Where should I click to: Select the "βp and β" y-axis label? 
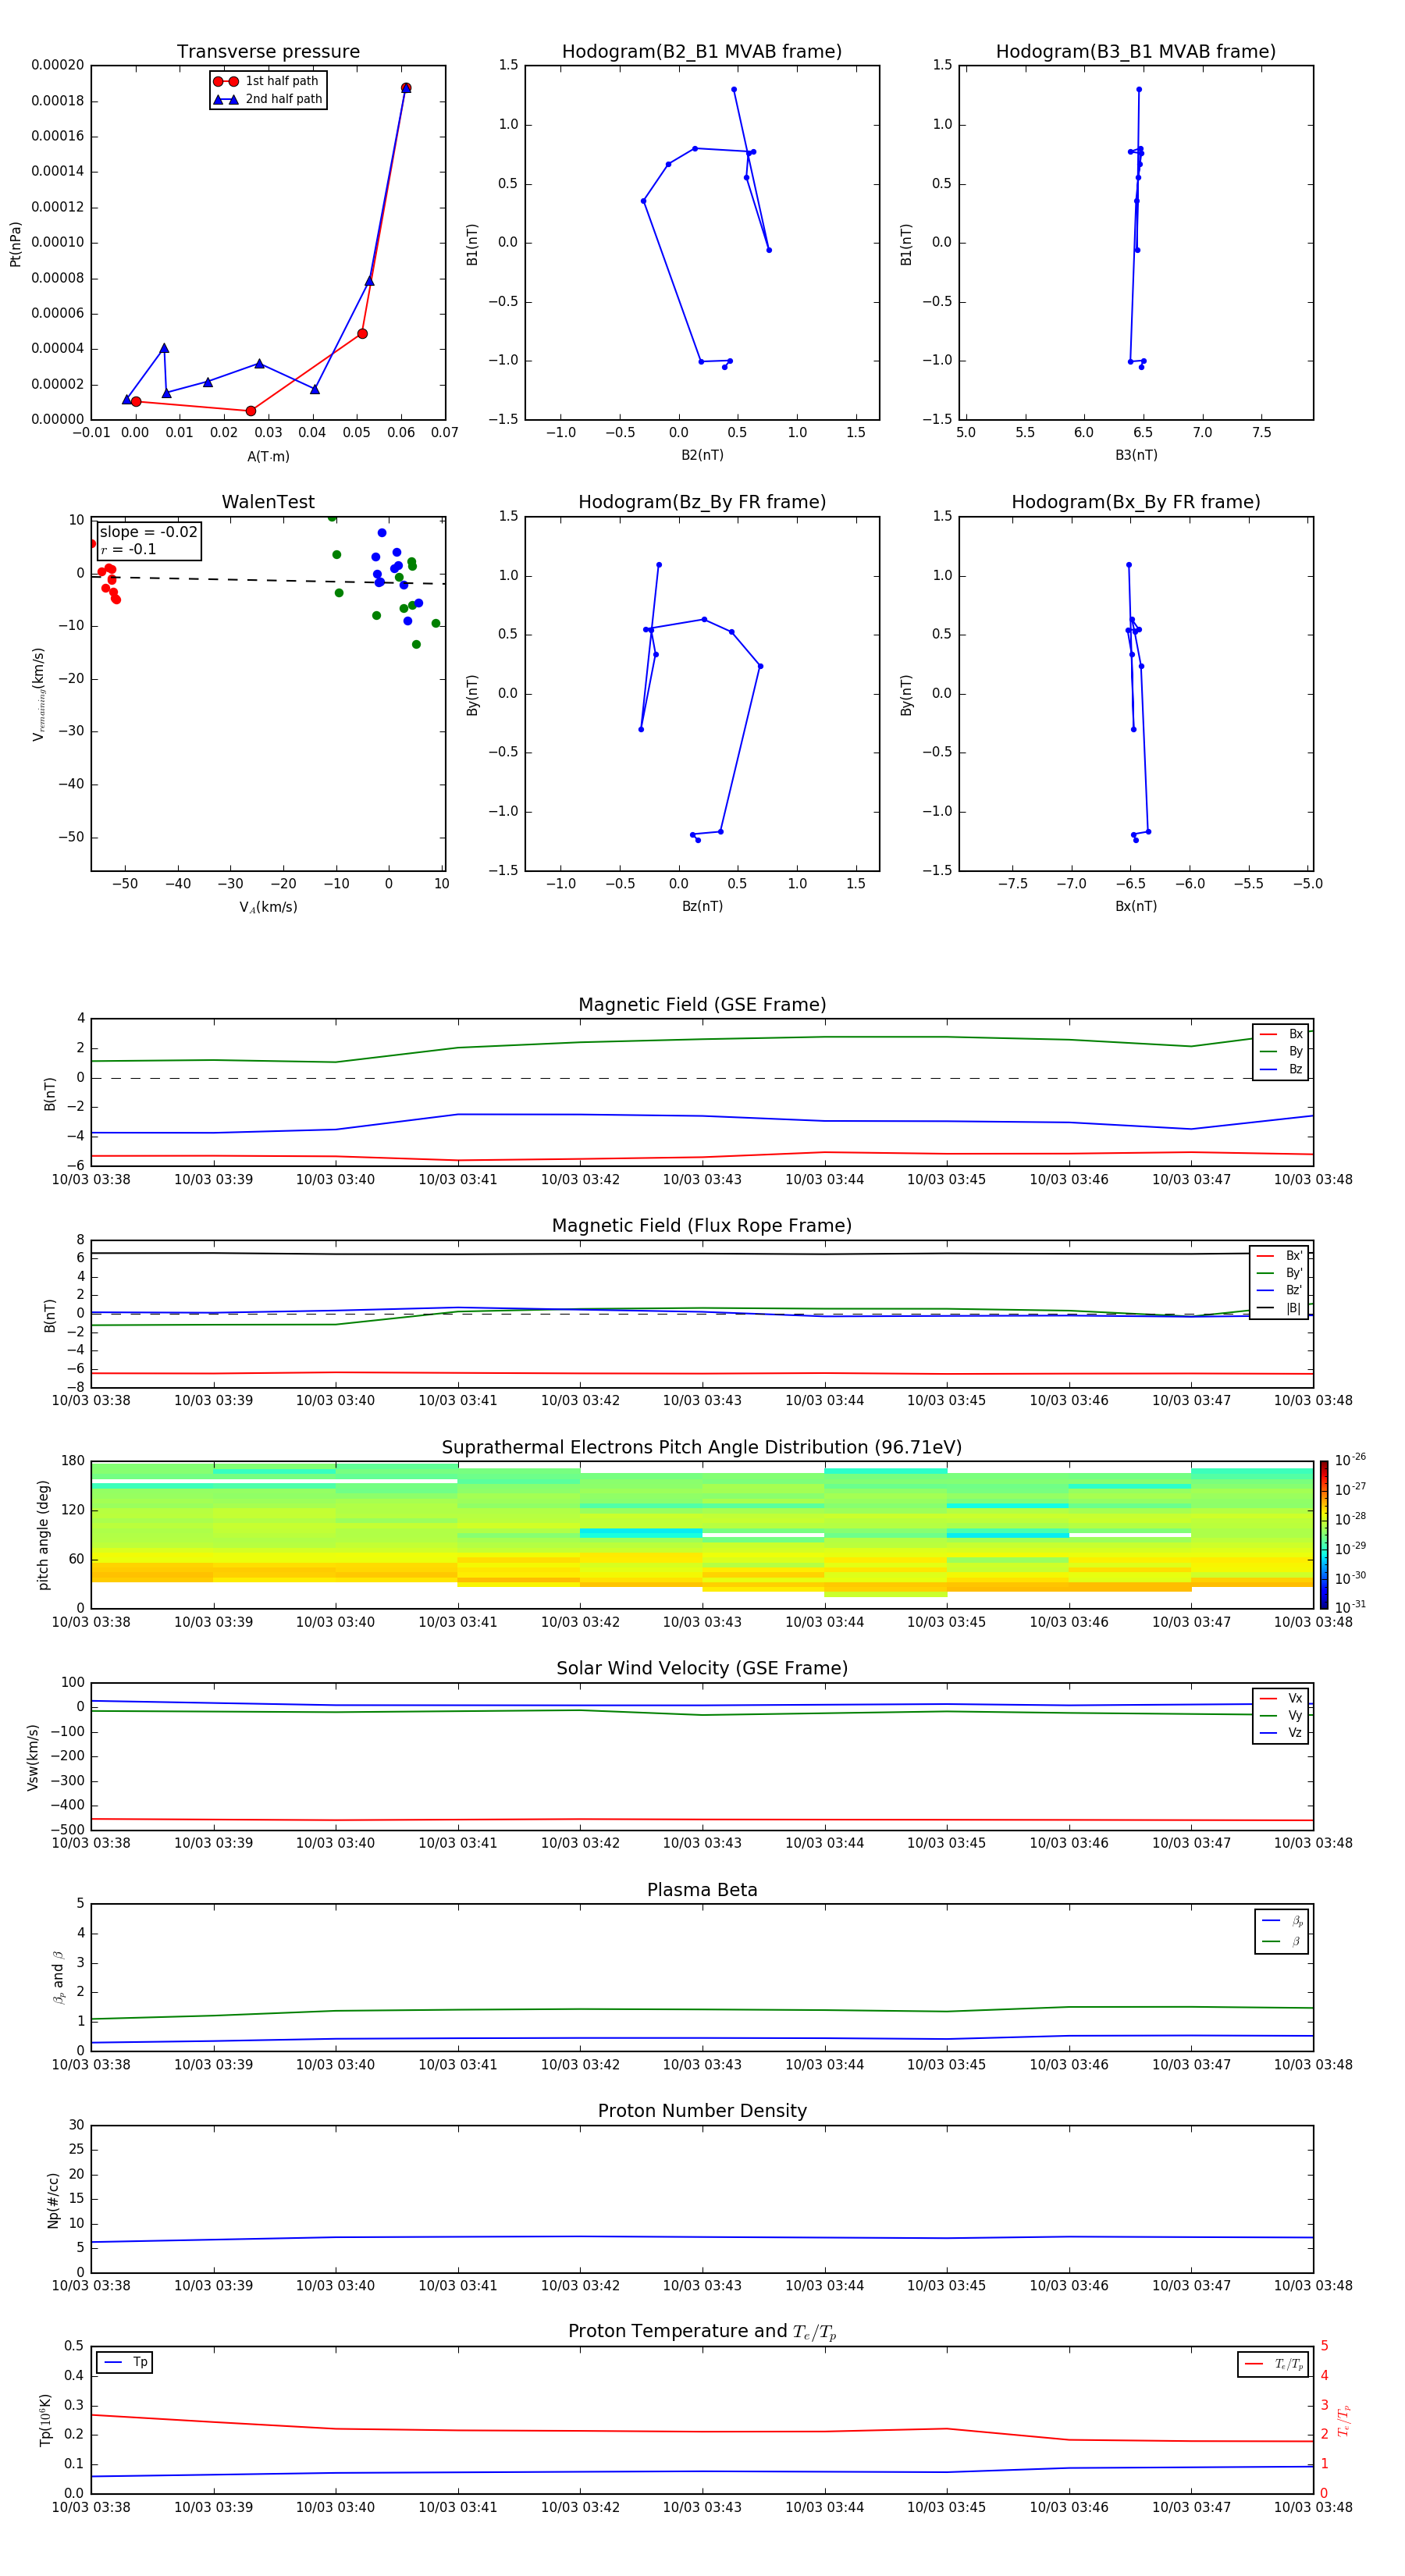pyautogui.click(x=58, y=1977)
